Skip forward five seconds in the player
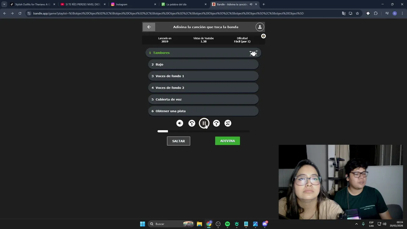407x229 pixels. click(x=216, y=123)
